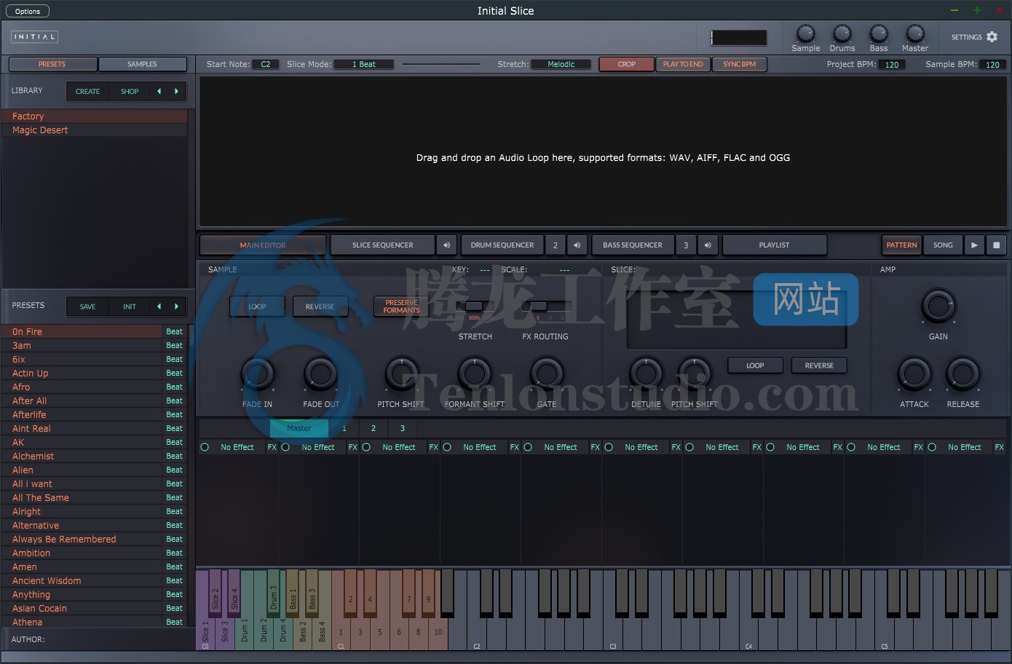Click the Drum Sequencer speaker icon
The width and height of the screenshot is (1012, 664).
tap(577, 245)
